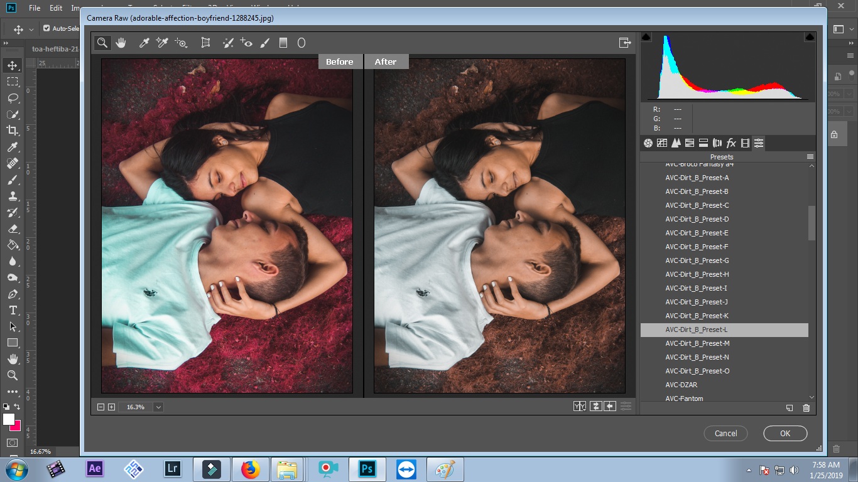Click the After label above the preview
The image size is (858, 482).
point(386,62)
